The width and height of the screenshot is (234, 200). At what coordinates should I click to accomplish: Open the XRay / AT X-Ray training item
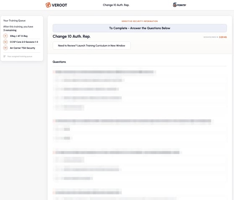19,36
